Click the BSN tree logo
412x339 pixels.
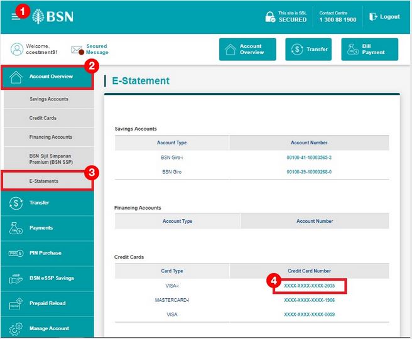(x=38, y=16)
